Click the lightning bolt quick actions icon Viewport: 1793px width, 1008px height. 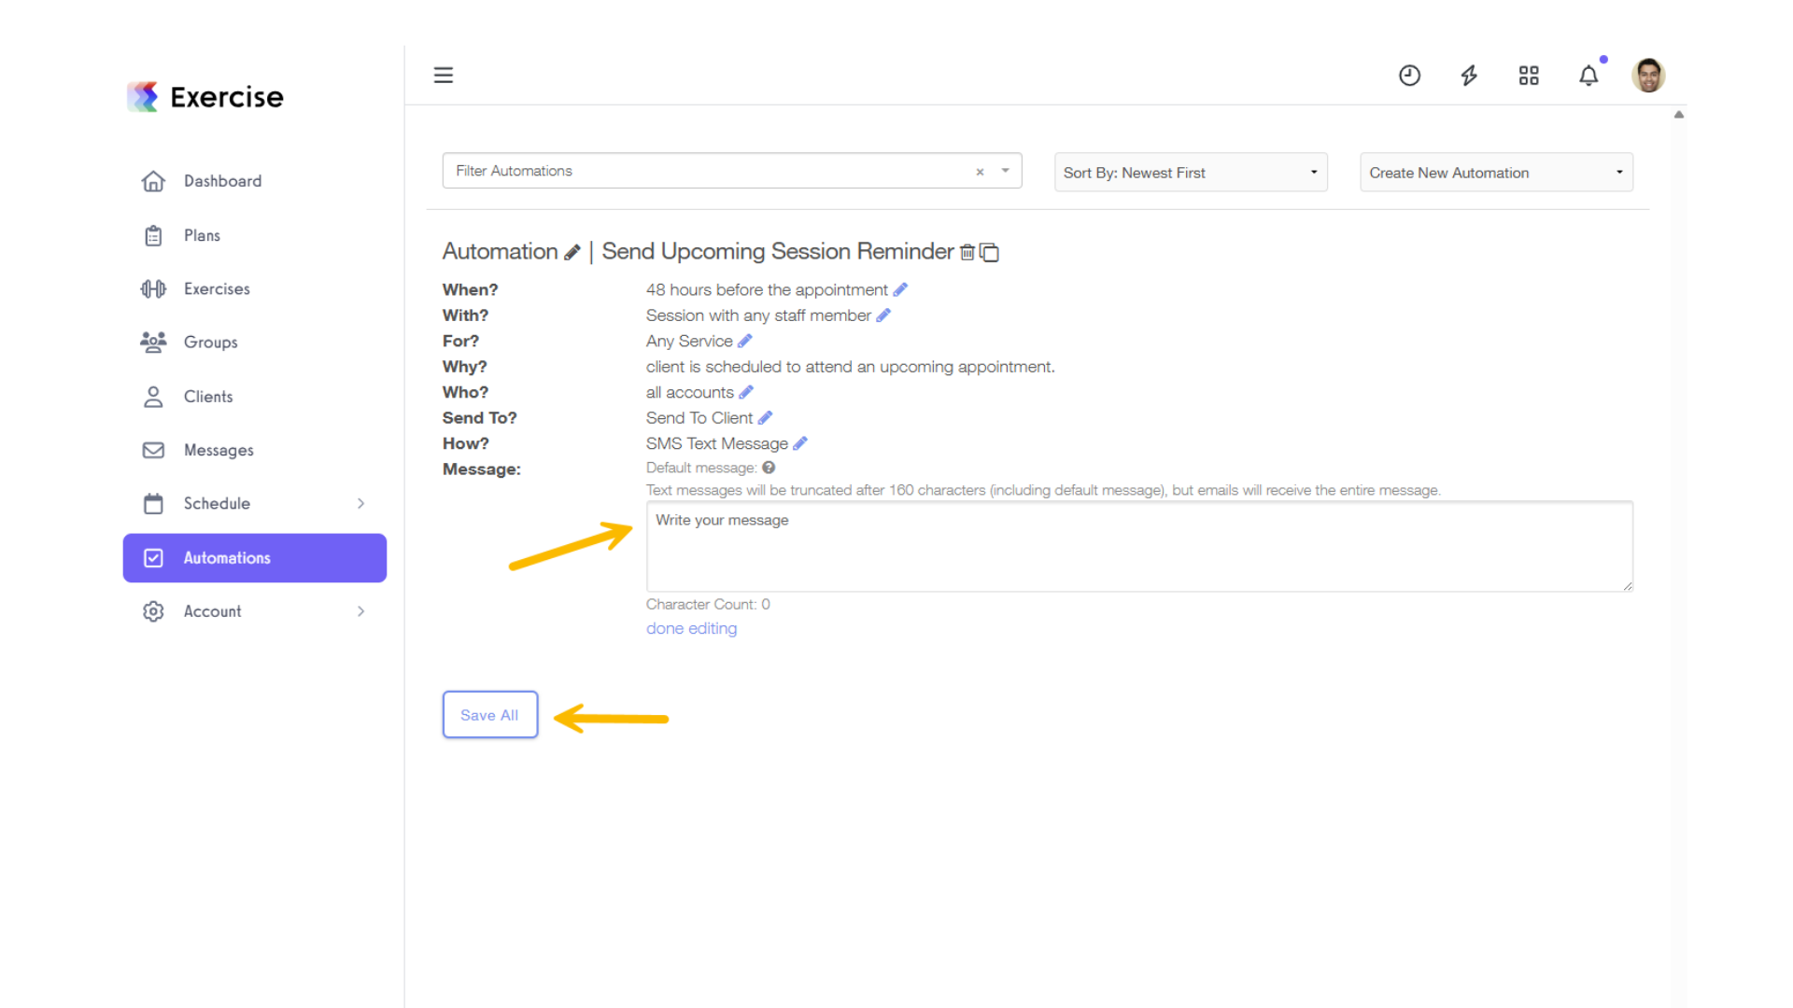[x=1469, y=75]
